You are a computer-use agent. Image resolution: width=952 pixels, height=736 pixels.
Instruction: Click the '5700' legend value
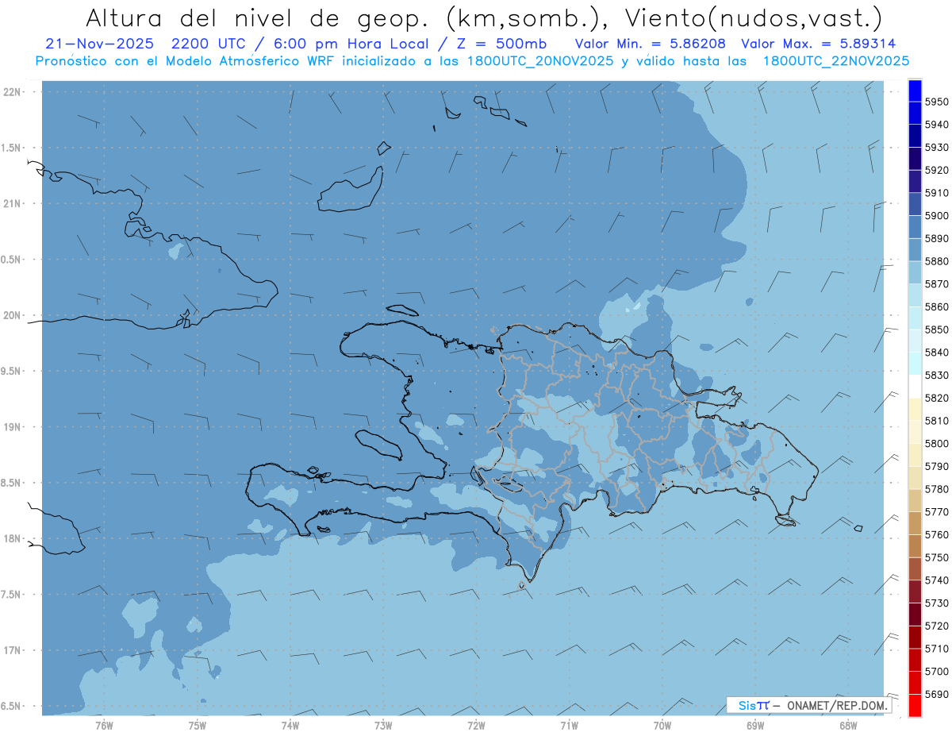[936, 671]
